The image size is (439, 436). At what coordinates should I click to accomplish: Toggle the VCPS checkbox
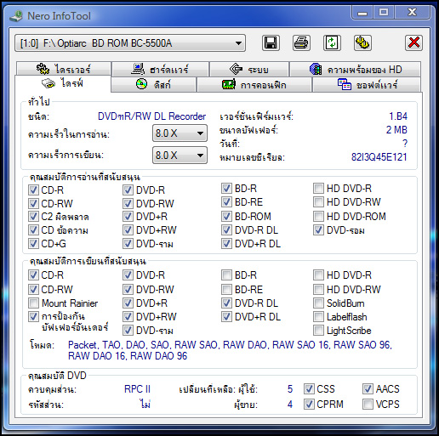tap(368, 404)
